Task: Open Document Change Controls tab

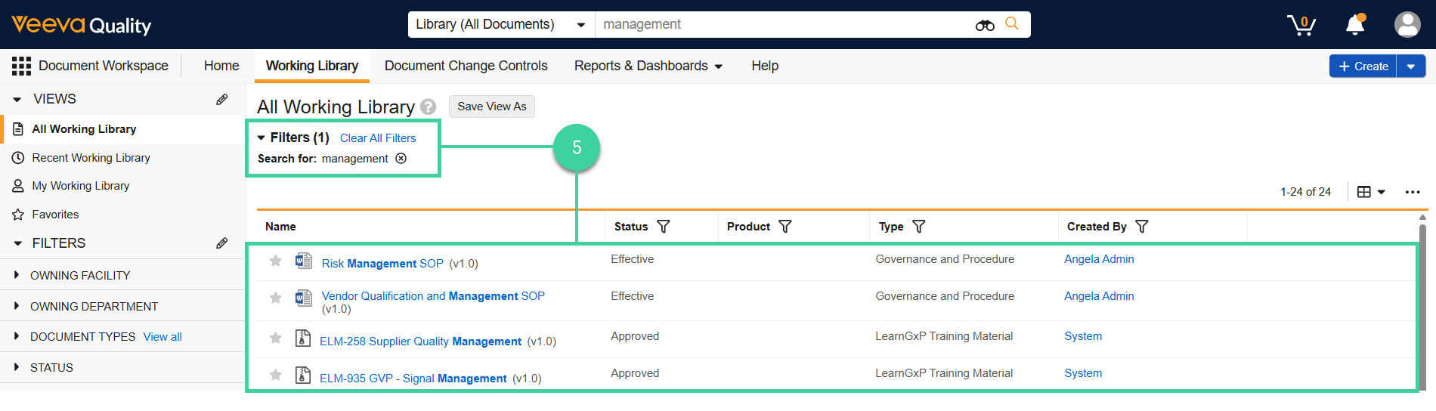Action: [x=466, y=66]
